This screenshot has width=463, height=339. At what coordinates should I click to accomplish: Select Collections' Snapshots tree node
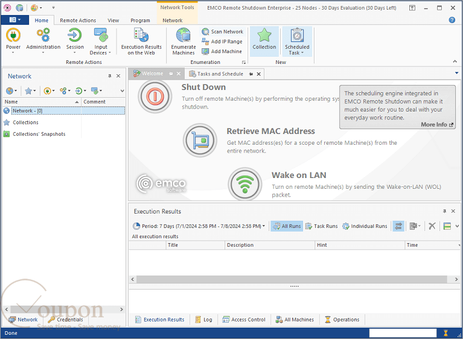[39, 134]
